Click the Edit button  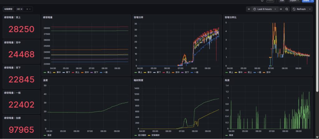(282, 1)
